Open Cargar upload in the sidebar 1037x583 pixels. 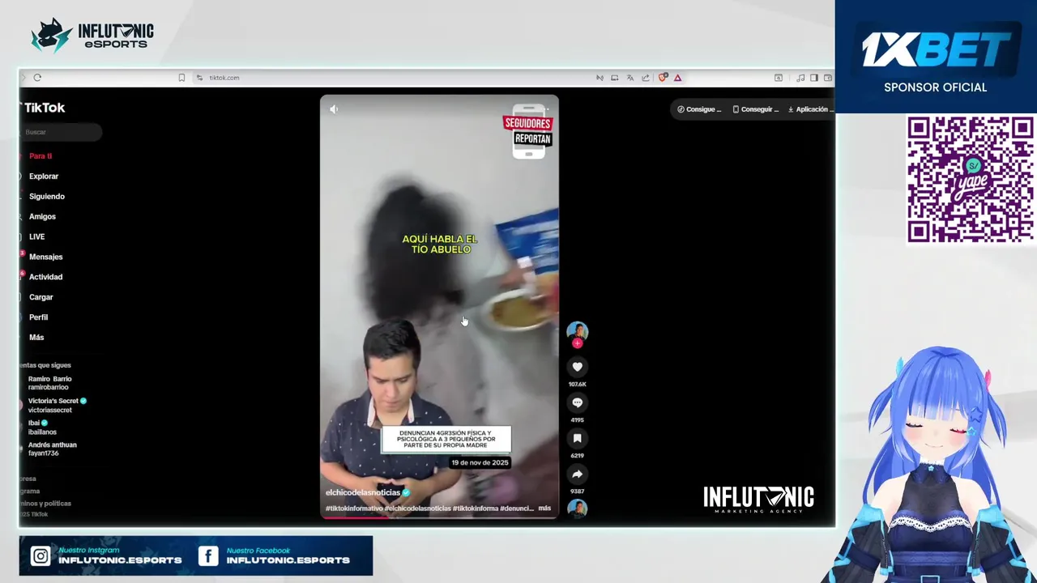tap(41, 297)
